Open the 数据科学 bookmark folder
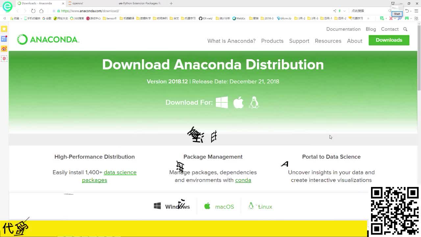 tap(143, 18)
